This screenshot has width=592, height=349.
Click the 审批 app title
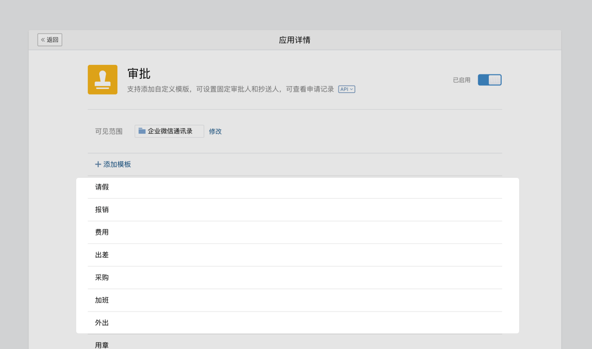coord(139,73)
